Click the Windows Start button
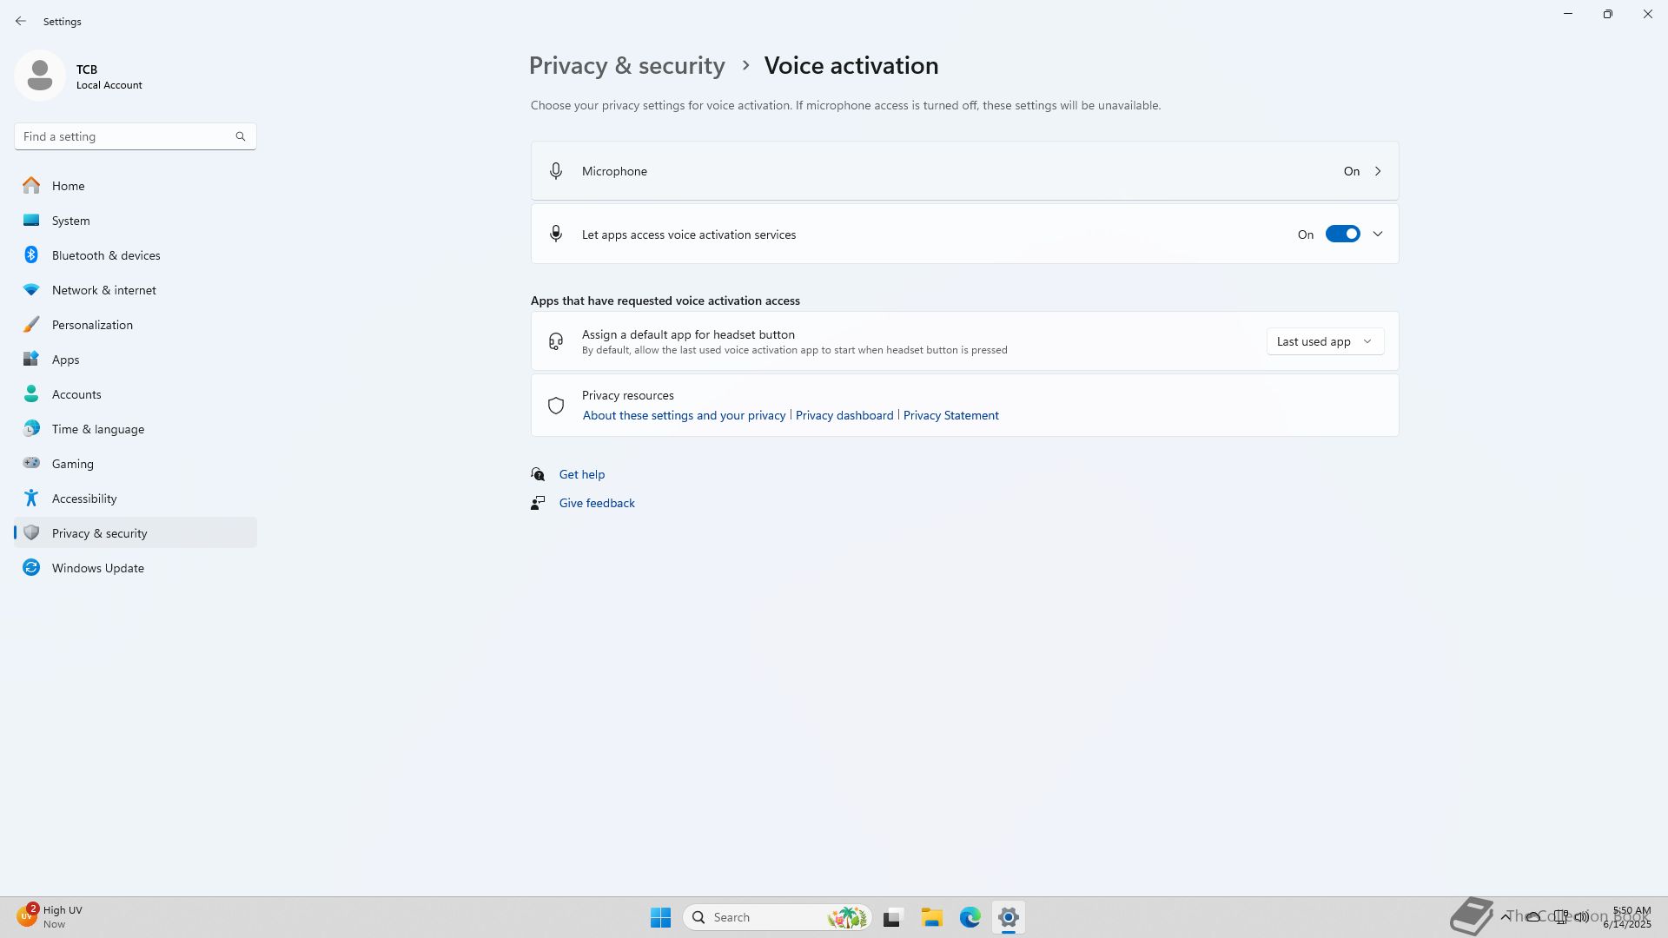The width and height of the screenshot is (1668, 938). [x=660, y=917]
